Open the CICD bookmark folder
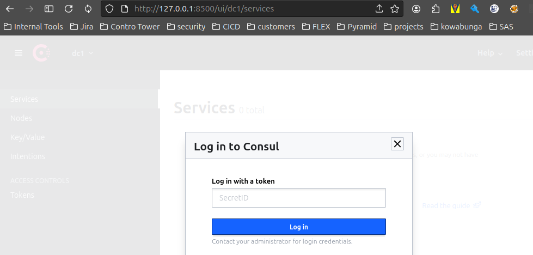The image size is (533, 255). [x=226, y=27]
